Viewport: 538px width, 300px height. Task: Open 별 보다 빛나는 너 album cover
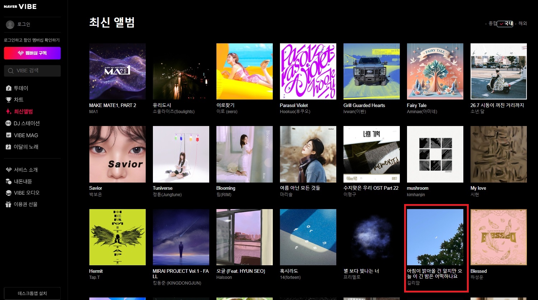click(x=371, y=237)
